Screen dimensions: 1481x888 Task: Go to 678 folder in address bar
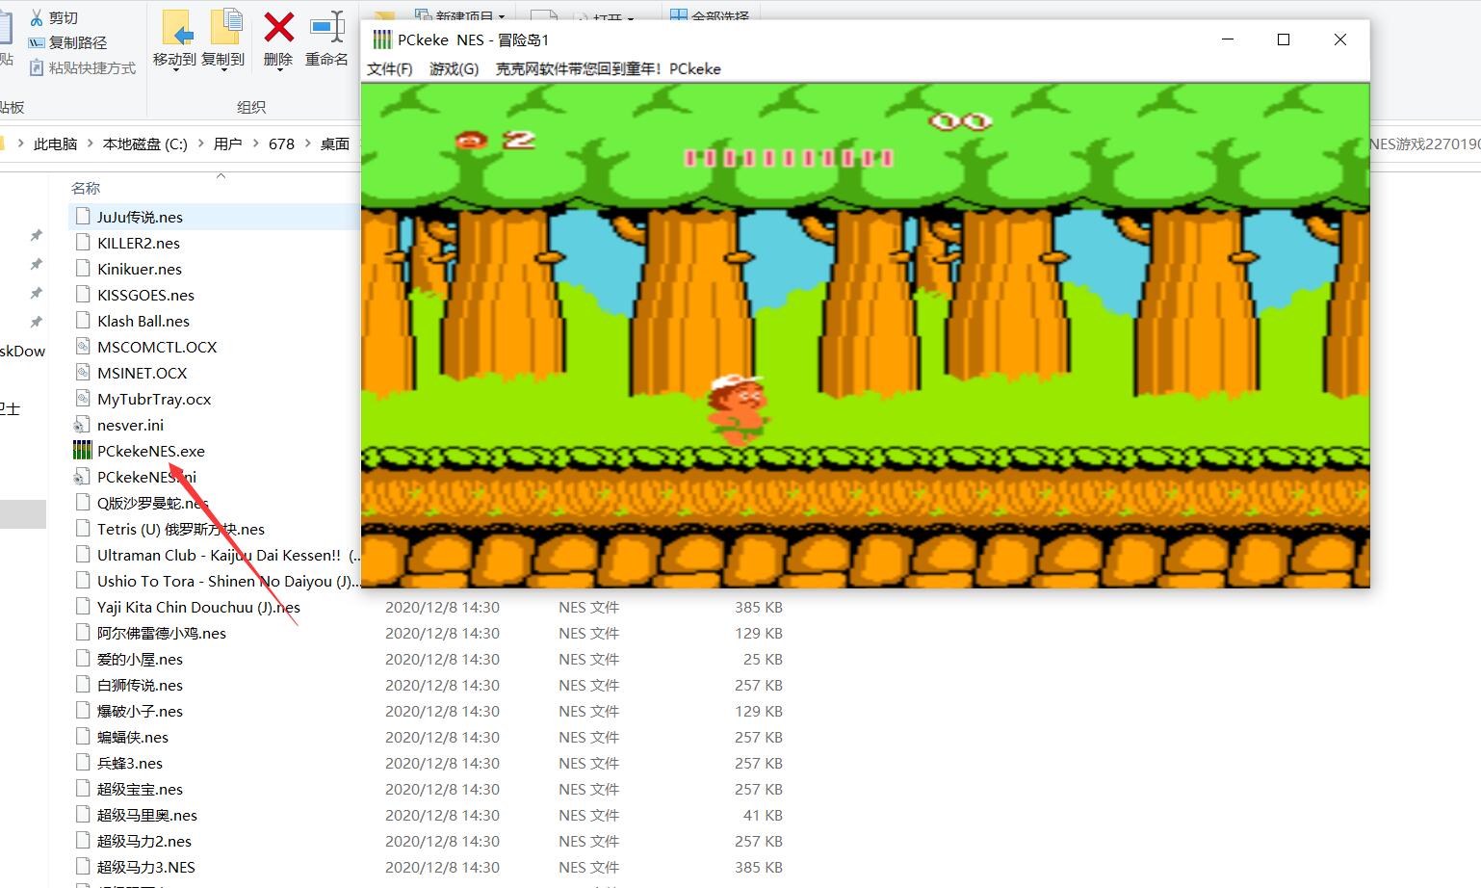281,144
